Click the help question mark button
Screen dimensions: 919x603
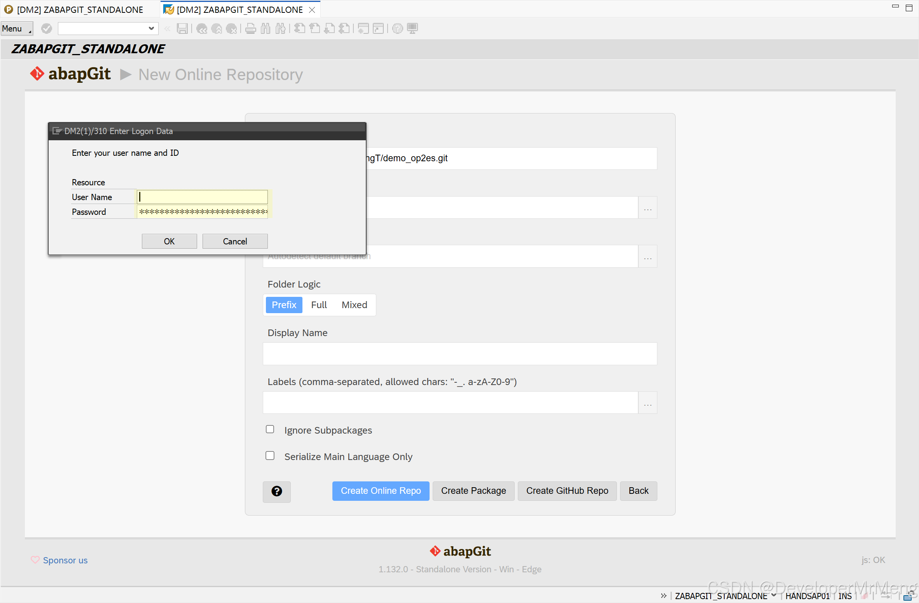pos(276,491)
